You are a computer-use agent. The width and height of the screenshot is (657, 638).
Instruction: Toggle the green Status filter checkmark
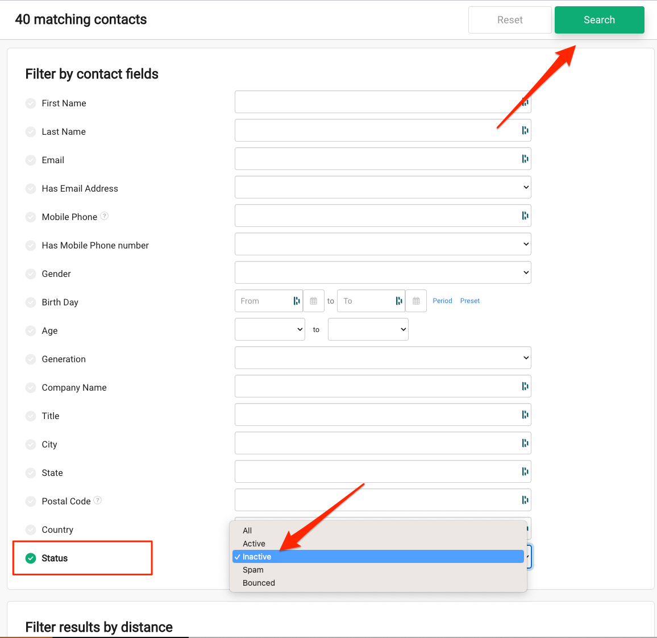(x=31, y=558)
